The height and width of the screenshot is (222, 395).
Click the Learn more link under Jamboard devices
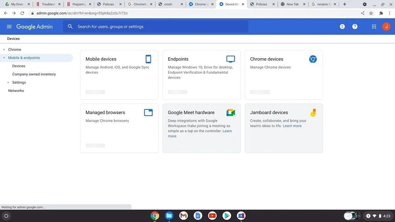click(292, 125)
